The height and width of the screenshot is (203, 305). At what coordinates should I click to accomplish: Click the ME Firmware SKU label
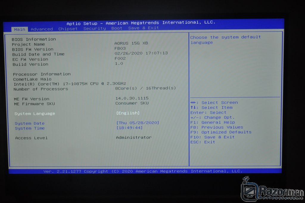(x=35, y=104)
